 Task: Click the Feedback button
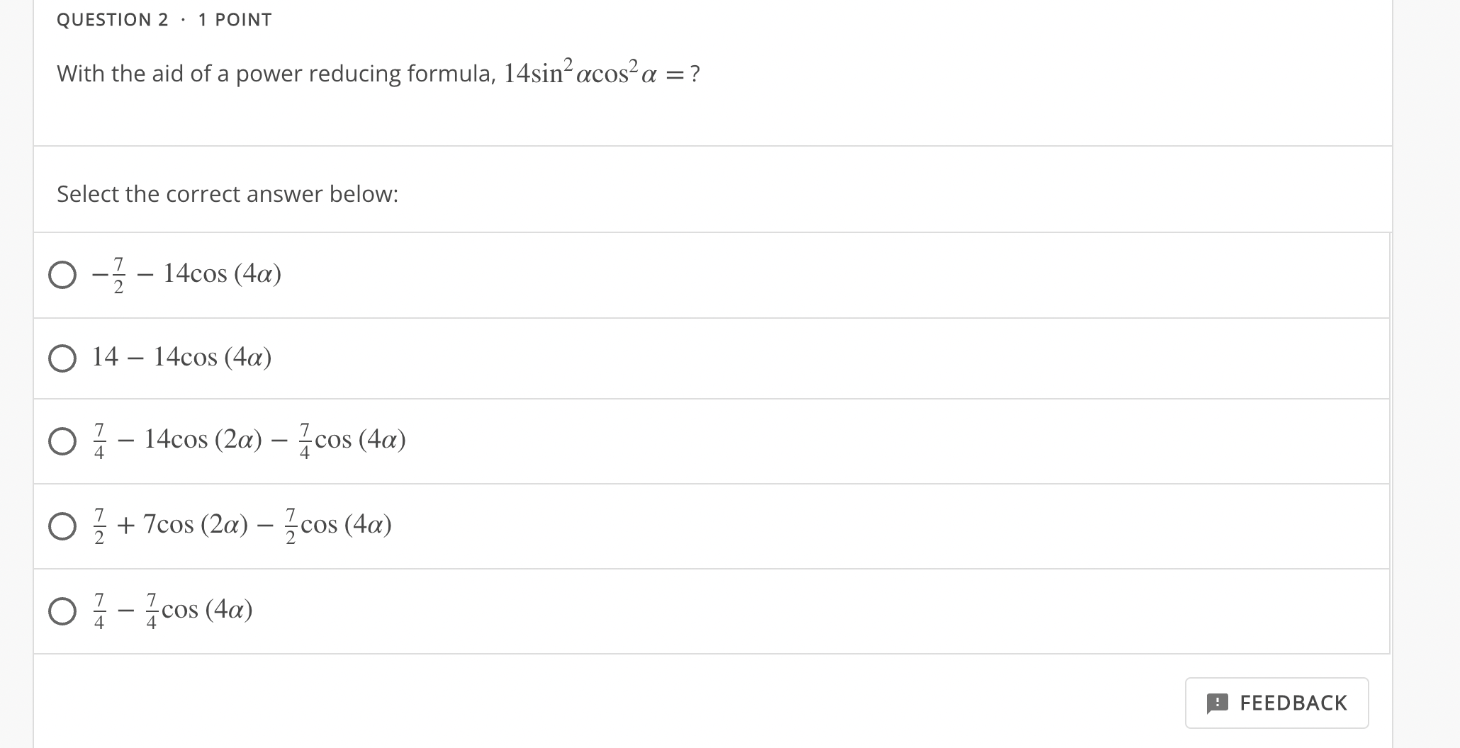click(x=1276, y=703)
